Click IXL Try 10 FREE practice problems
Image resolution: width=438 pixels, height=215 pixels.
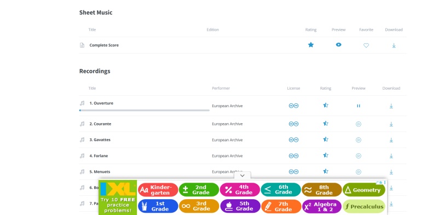118,197
